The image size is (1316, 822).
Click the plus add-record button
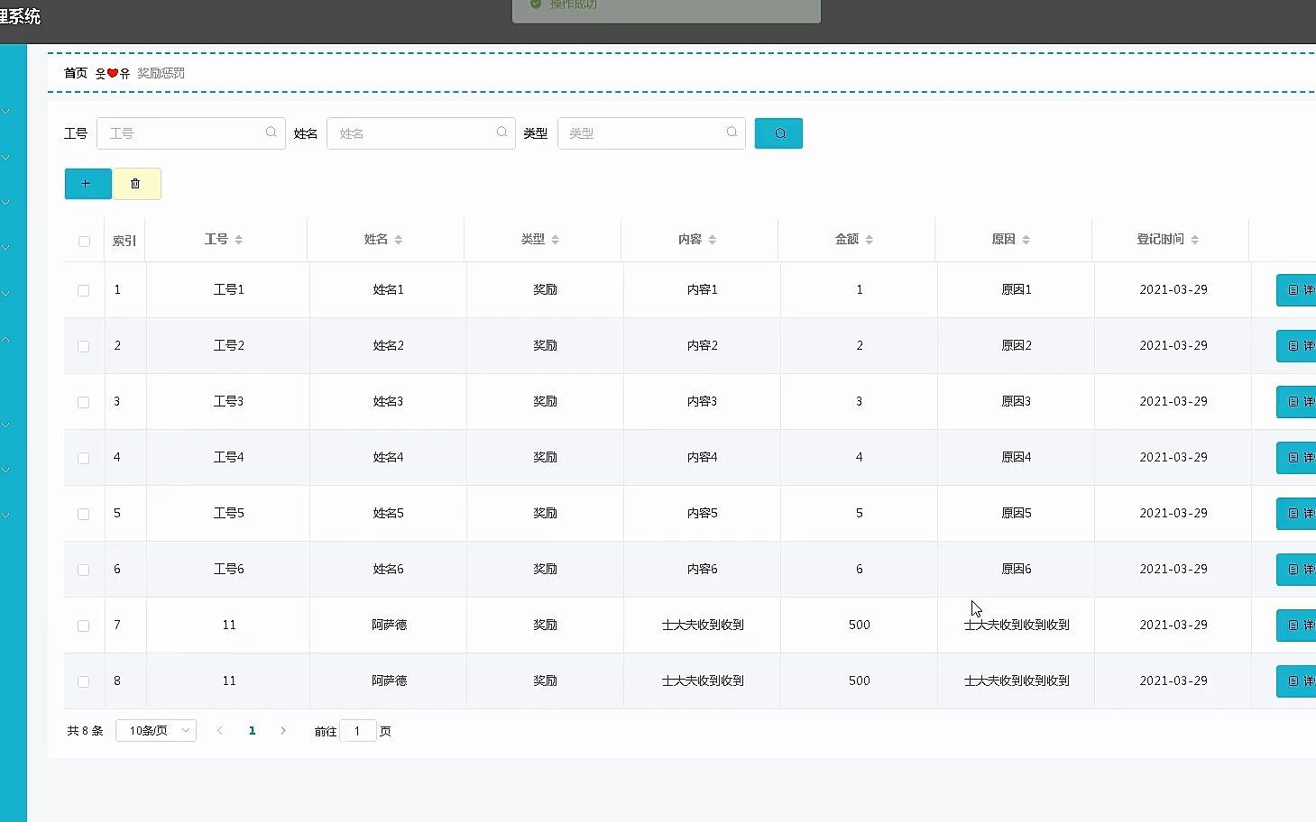coord(87,184)
